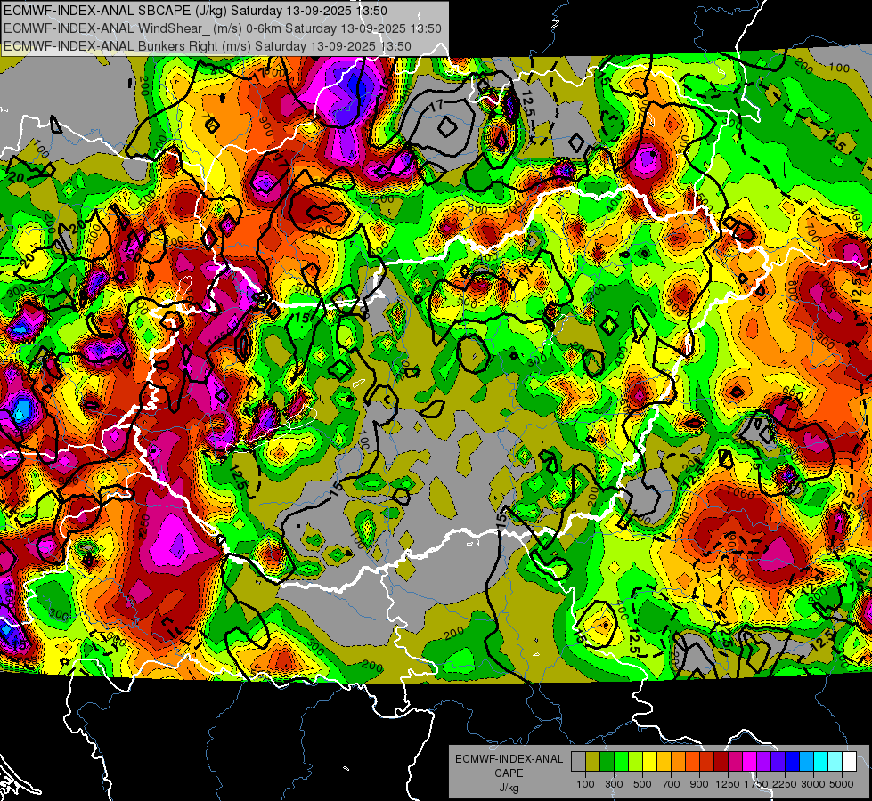This screenshot has width=872, height=801.
Task: Pick the orange-red legend swatch left of 900
Action: click(x=692, y=762)
